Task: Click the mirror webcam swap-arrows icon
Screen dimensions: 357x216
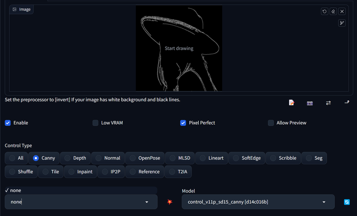Action: pos(329,103)
